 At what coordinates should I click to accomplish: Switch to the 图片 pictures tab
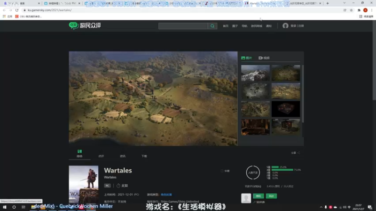pos(247,58)
